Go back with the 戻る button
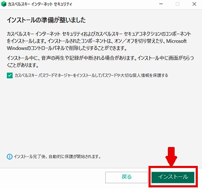 point(127,177)
